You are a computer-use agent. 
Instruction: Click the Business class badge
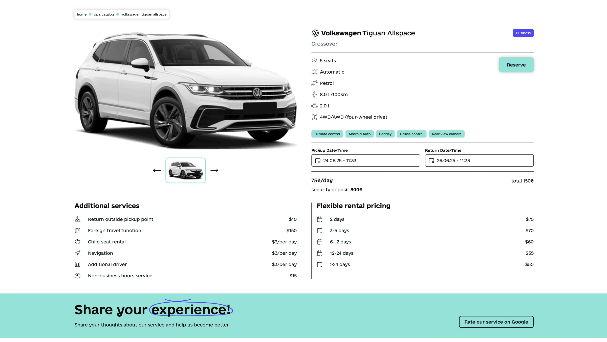tap(523, 33)
